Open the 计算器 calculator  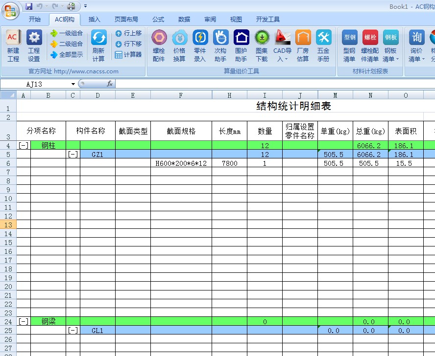[x=128, y=55]
